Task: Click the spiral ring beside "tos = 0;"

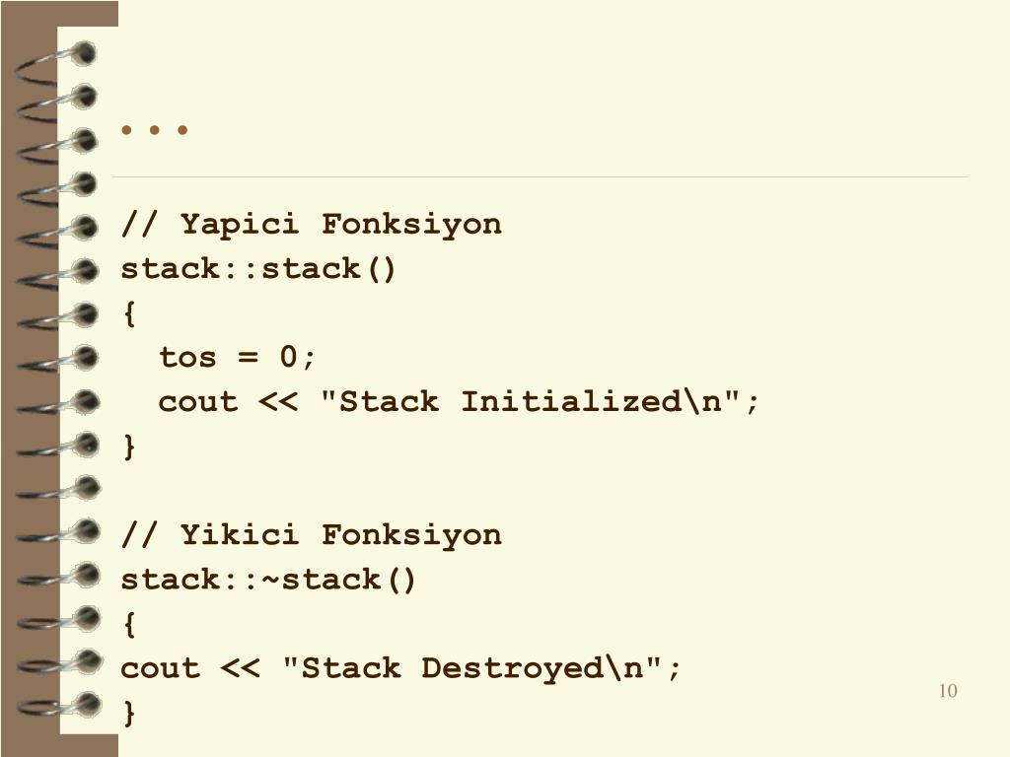Action: (x=58, y=359)
